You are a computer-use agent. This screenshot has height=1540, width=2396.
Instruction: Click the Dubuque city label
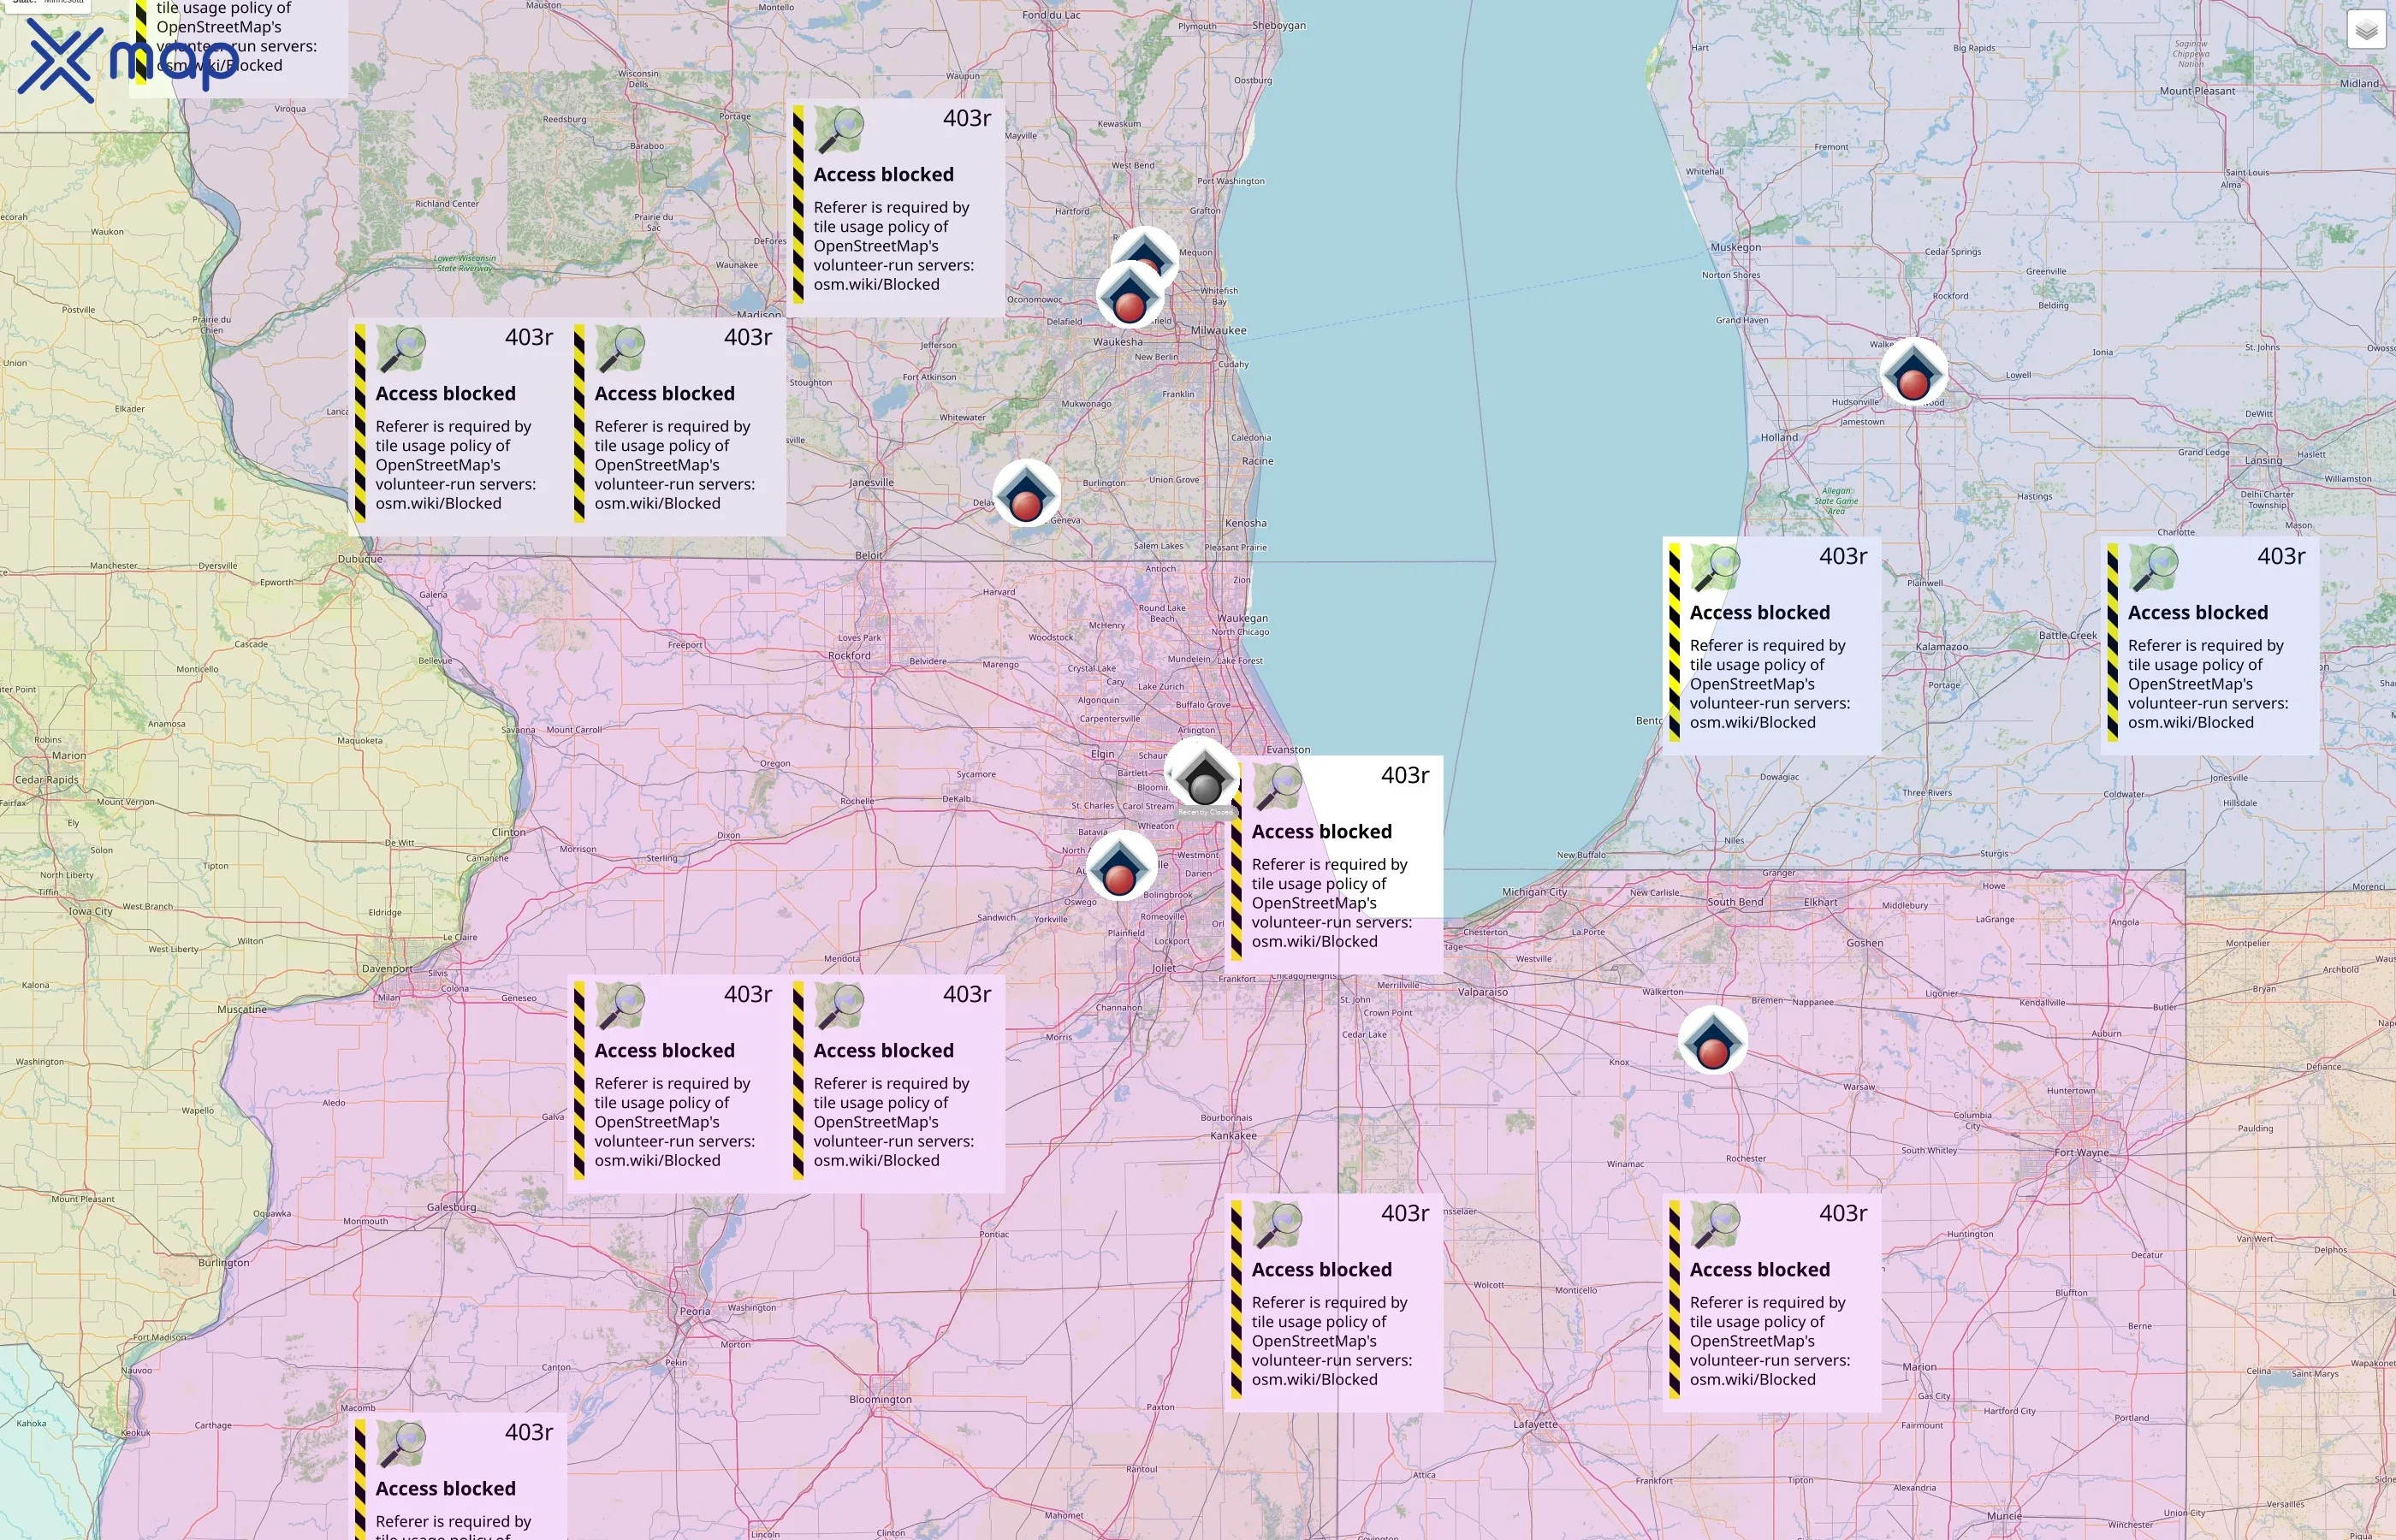coord(360,559)
